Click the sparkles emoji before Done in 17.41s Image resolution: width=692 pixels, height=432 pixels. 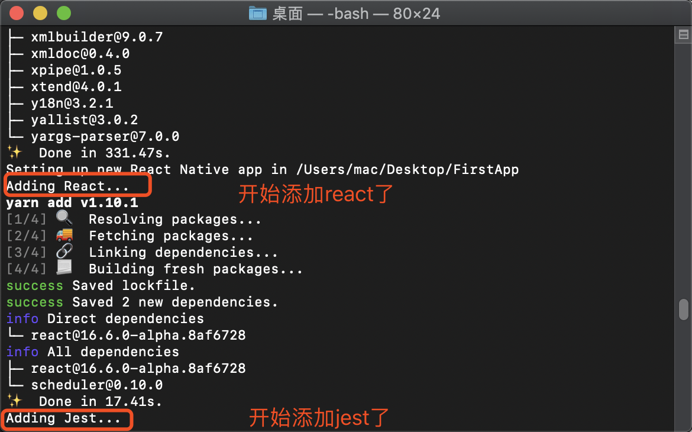tap(15, 401)
